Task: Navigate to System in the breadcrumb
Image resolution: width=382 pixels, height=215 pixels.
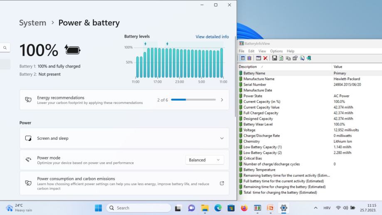Action: pyautogui.click(x=32, y=23)
